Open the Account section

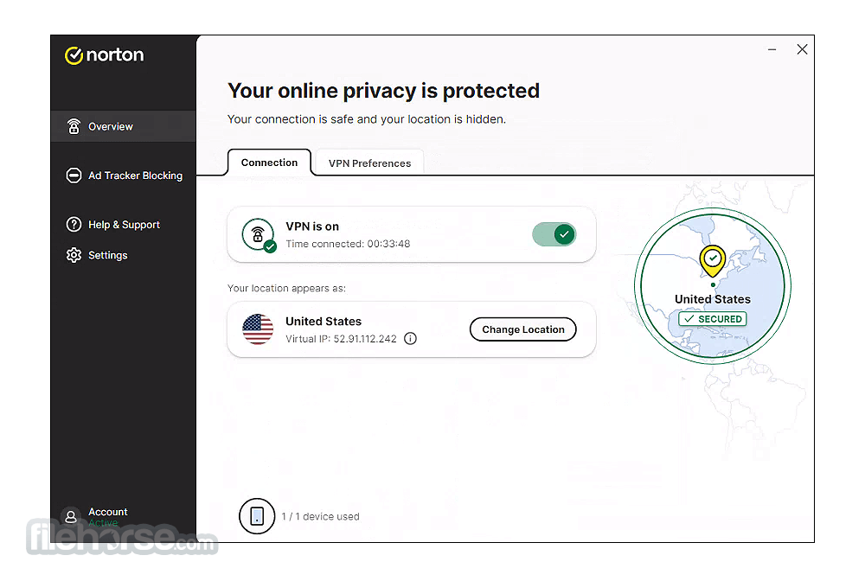(107, 516)
